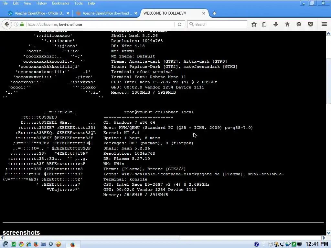Show bookmarks list icon in toolbar
The width and height of the screenshot is (331, 248).
click(264, 24)
